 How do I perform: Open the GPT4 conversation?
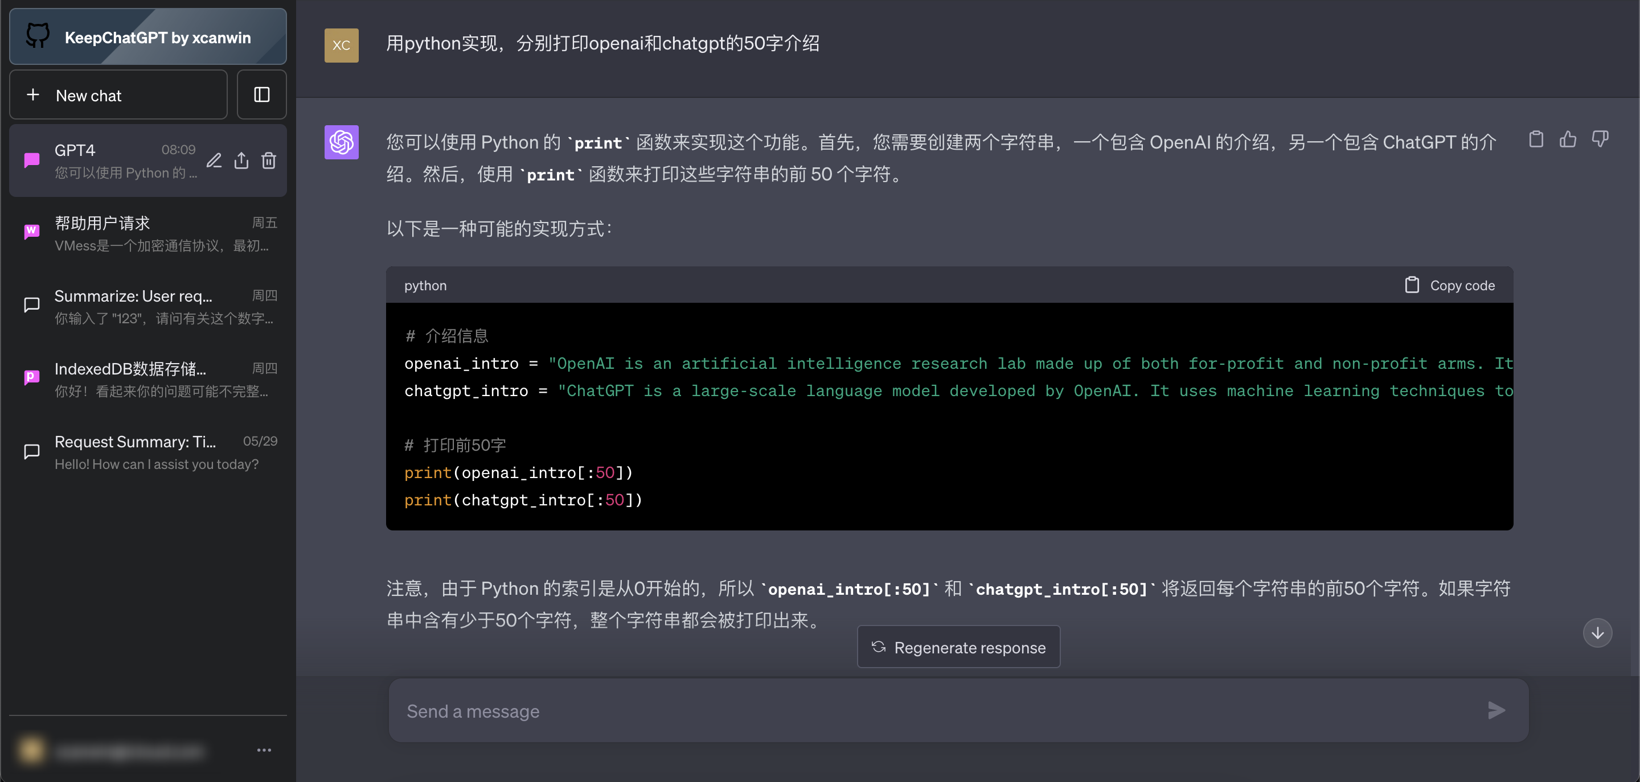(x=147, y=160)
